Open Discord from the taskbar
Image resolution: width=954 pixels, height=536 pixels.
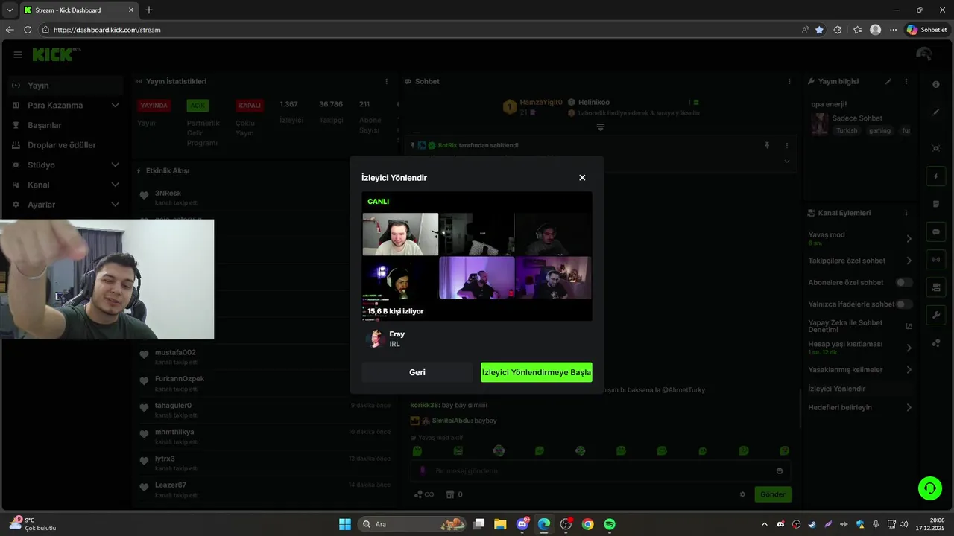(522, 524)
